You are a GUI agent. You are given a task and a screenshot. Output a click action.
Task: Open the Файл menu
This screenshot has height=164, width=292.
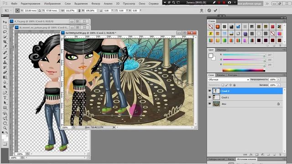(14, 4)
